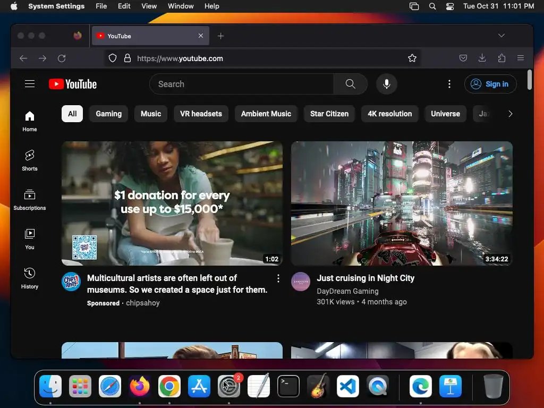Open the Help menu in menu bar
This screenshot has height=408, width=544.
(x=211, y=6)
